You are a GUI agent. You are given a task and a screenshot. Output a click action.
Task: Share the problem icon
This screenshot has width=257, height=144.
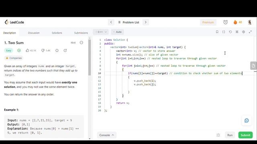point(65,50)
